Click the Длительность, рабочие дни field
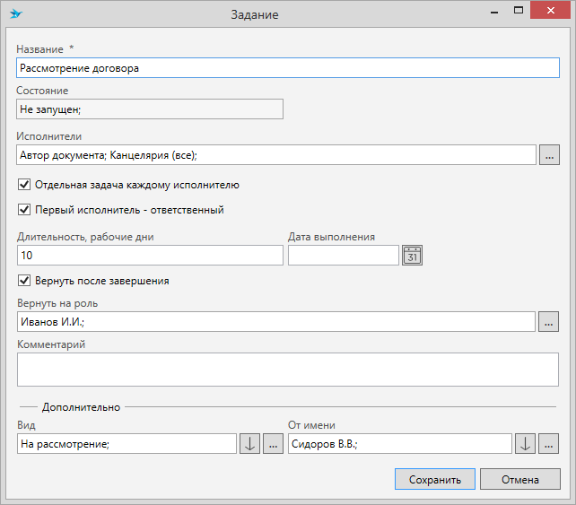 click(x=150, y=256)
